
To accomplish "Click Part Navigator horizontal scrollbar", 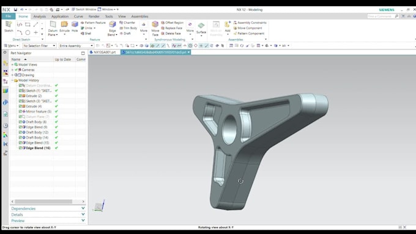I will 43,202.
